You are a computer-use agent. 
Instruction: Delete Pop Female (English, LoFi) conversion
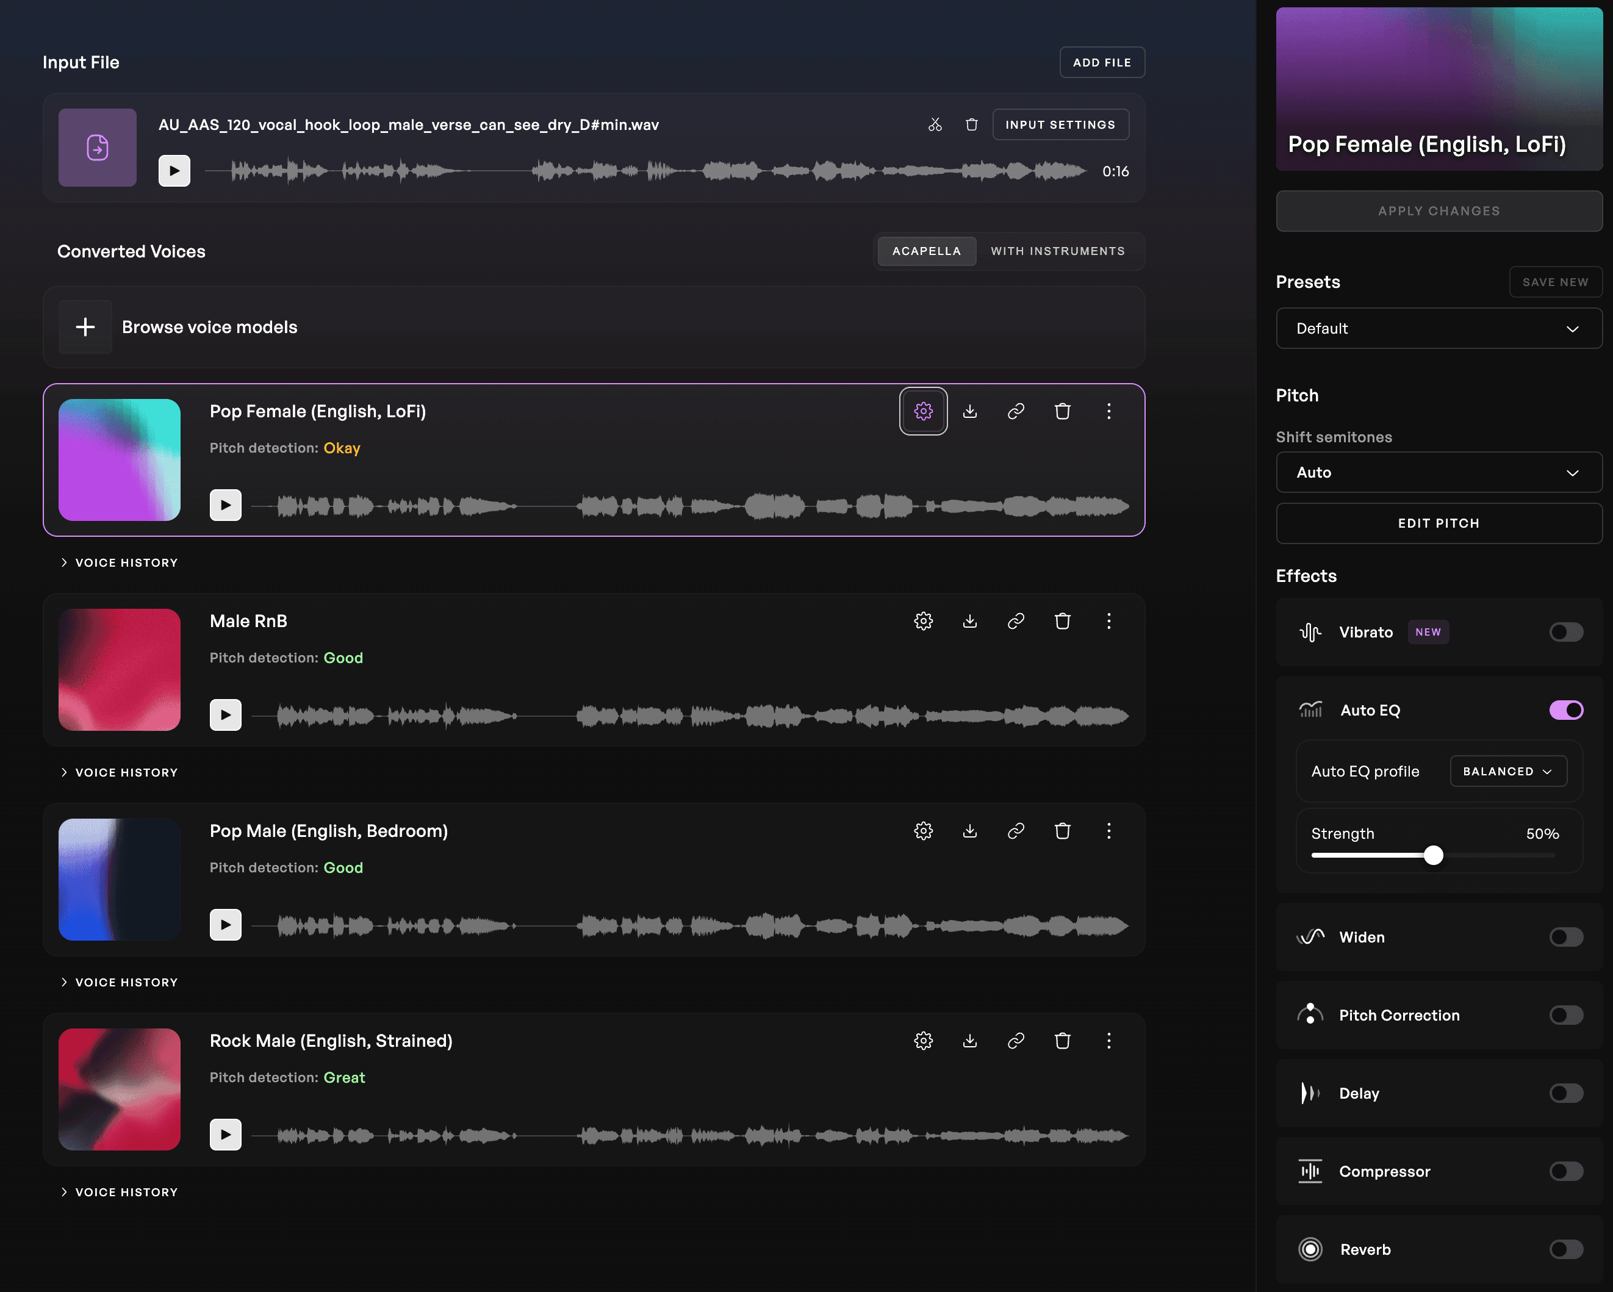(1062, 411)
